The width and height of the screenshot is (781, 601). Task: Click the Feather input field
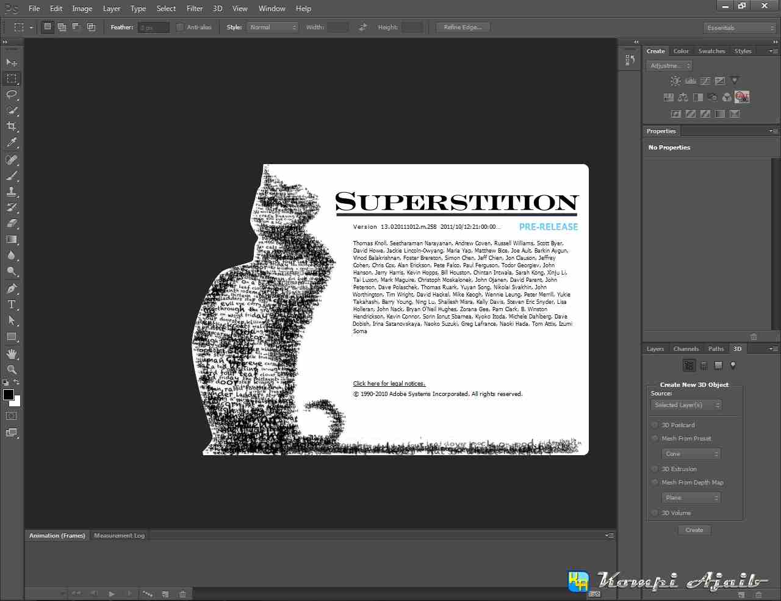(153, 27)
